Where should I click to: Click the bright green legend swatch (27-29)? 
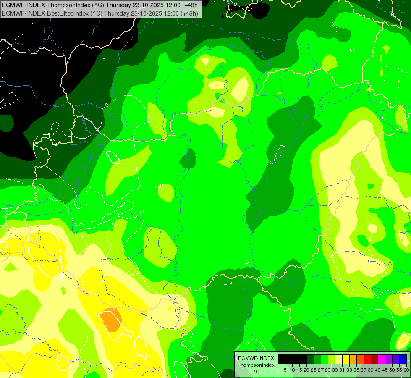coord(325,359)
